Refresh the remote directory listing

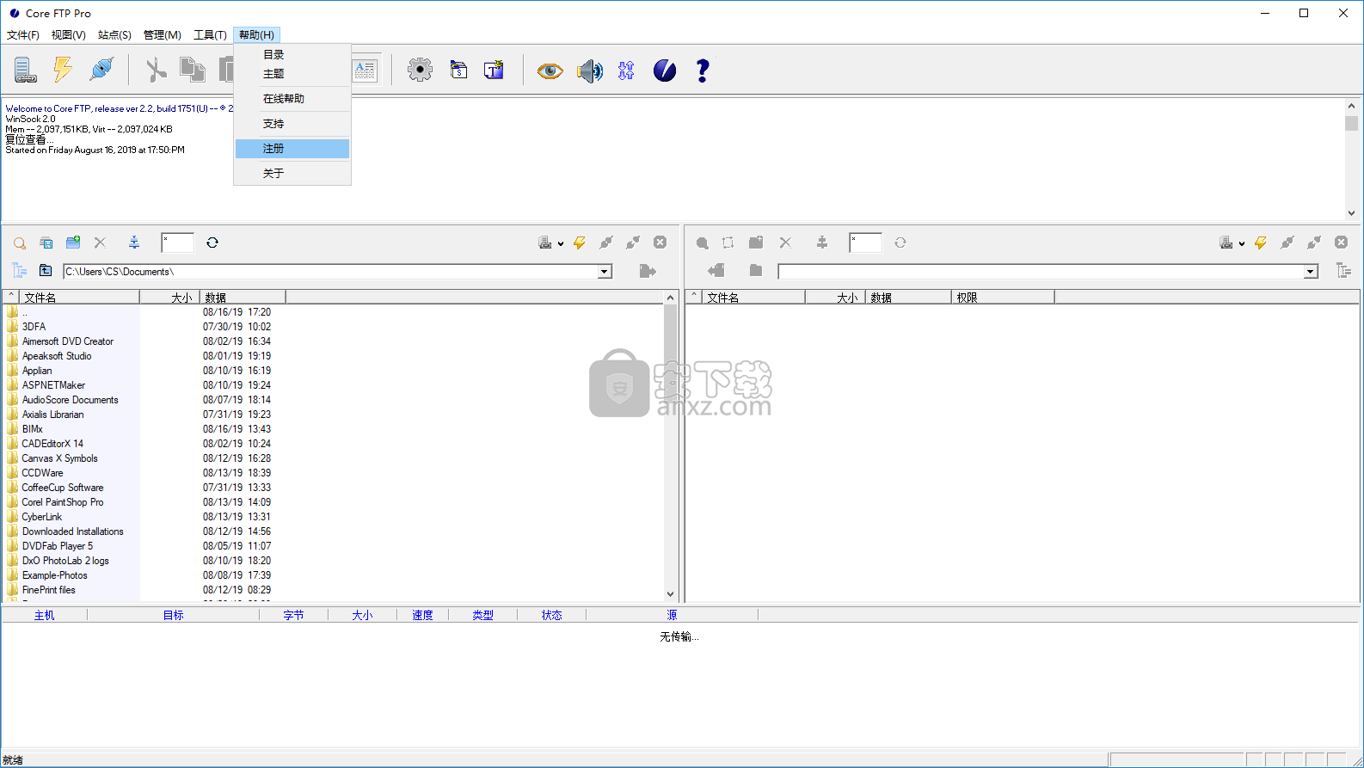click(900, 243)
